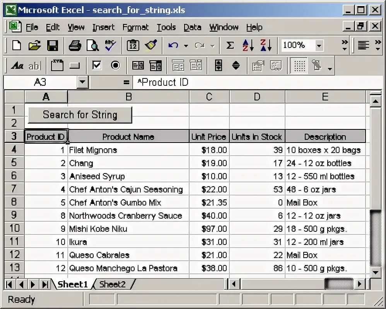Select the Option Button form tool
Image resolution: width=386 pixels, height=309 pixels.
pos(116,65)
